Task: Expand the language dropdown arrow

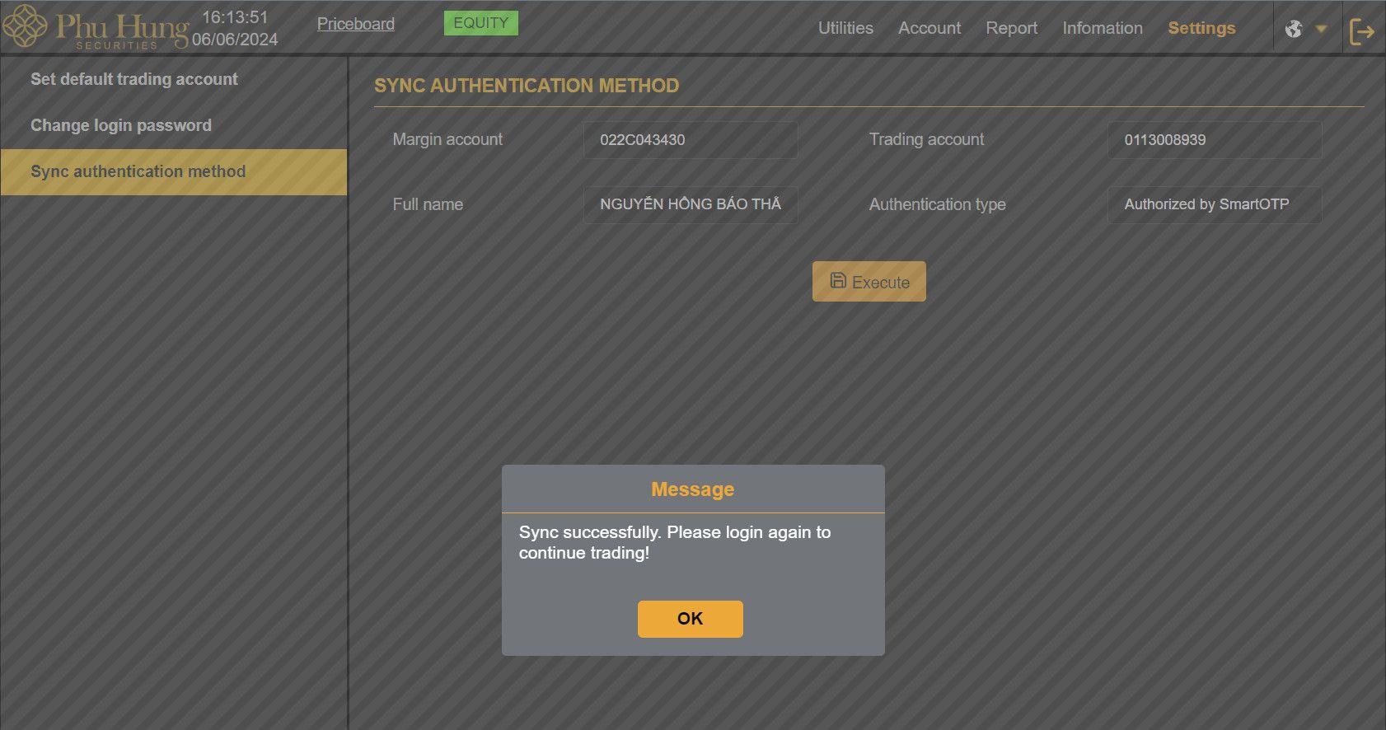Action: pos(1321,29)
